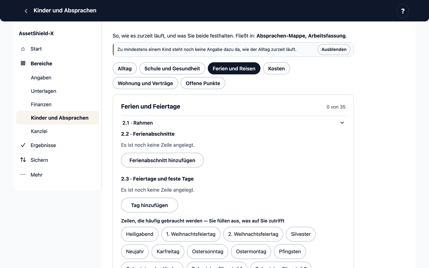Viewport: 429px width, 268px height.
Task: Click the back chevron in header
Action: pyautogui.click(x=26, y=11)
